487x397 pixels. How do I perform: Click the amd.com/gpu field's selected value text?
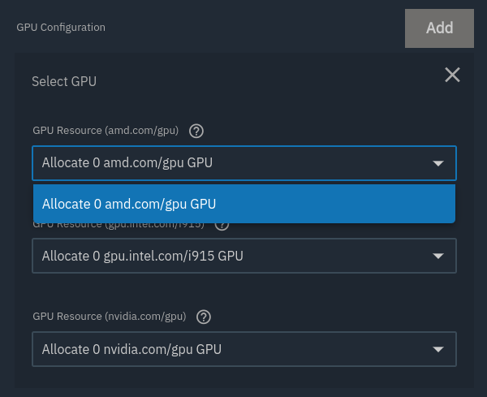(127, 163)
